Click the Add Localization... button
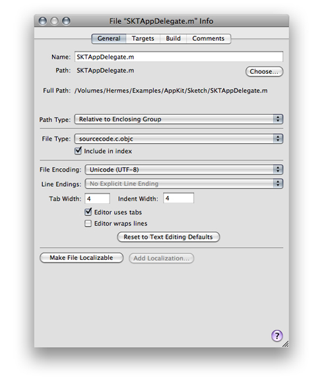 coord(162,259)
